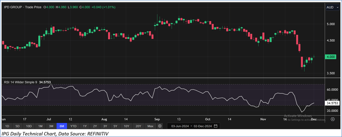Screen dimensions: 342x137
Task: Click the IPD GROUP Trade Price label
Action: click(x=22, y=7)
